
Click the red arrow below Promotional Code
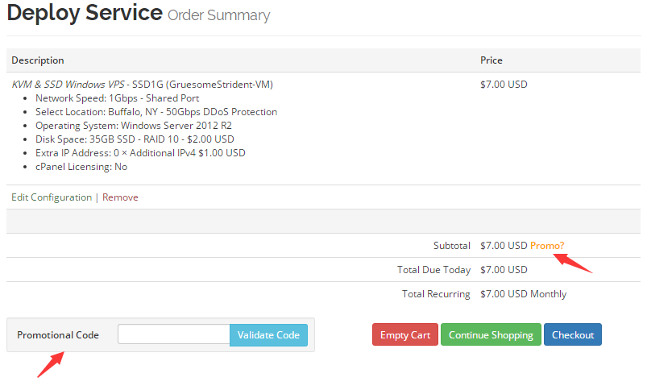[x=50, y=364]
